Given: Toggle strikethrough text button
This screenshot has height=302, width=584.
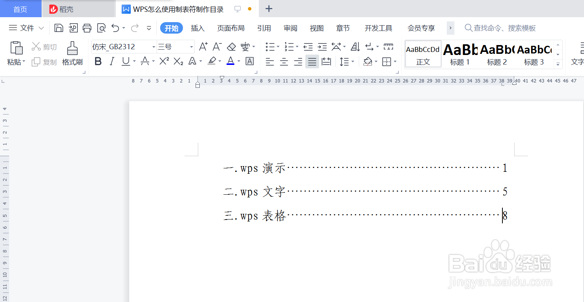Looking at the screenshot, I should tap(145, 61).
